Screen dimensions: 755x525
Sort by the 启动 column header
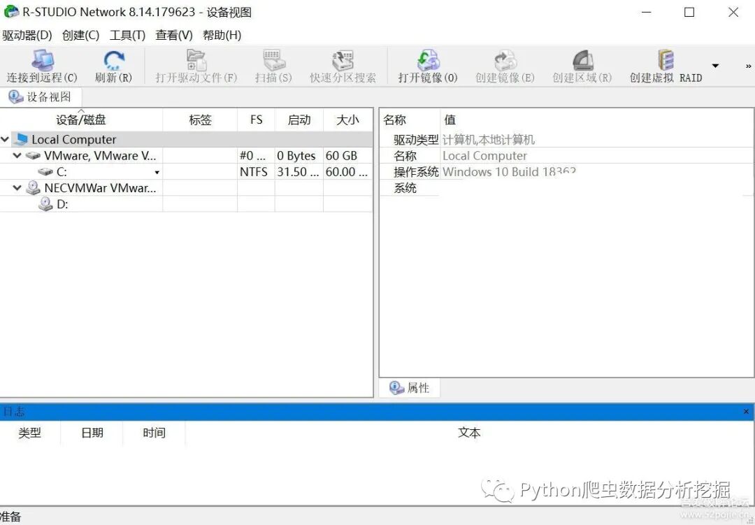[x=299, y=120]
